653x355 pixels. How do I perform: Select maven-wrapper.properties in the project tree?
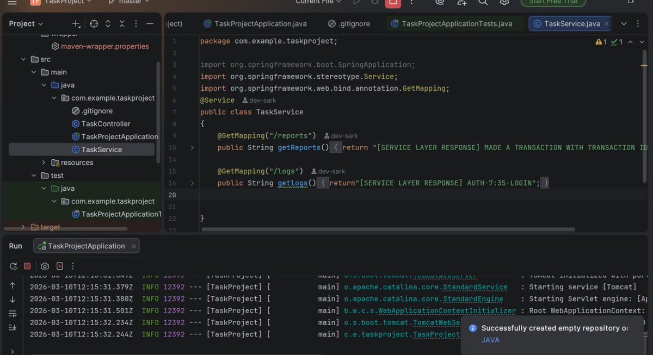(104, 46)
